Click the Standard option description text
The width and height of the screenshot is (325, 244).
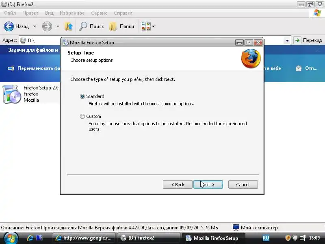point(141,104)
